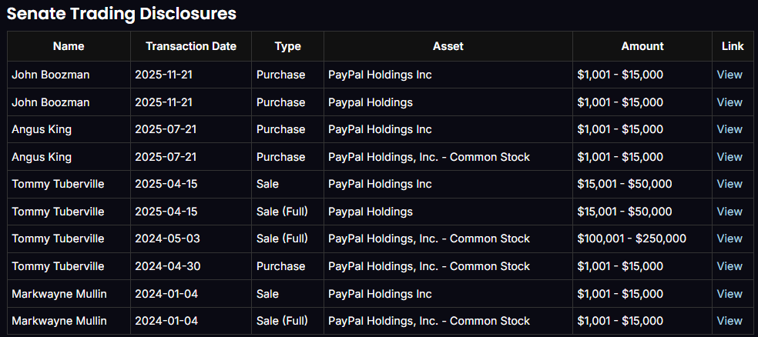Open View link for Tuberville's 2025-04-15 Sale row
758x337 pixels.
point(729,184)
